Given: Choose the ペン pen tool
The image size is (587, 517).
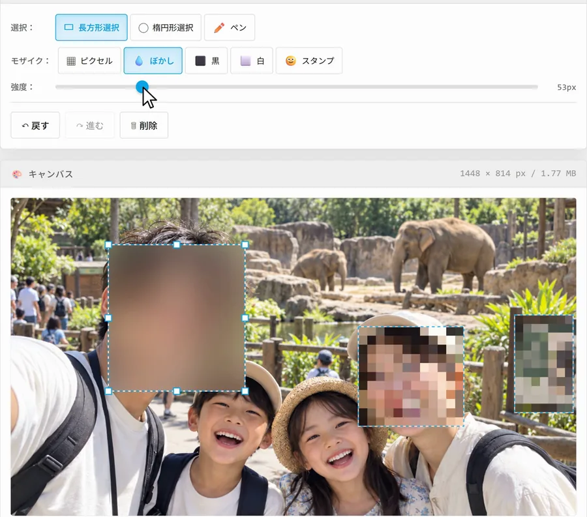Looking at the screenshot, I should click(230, 27).
